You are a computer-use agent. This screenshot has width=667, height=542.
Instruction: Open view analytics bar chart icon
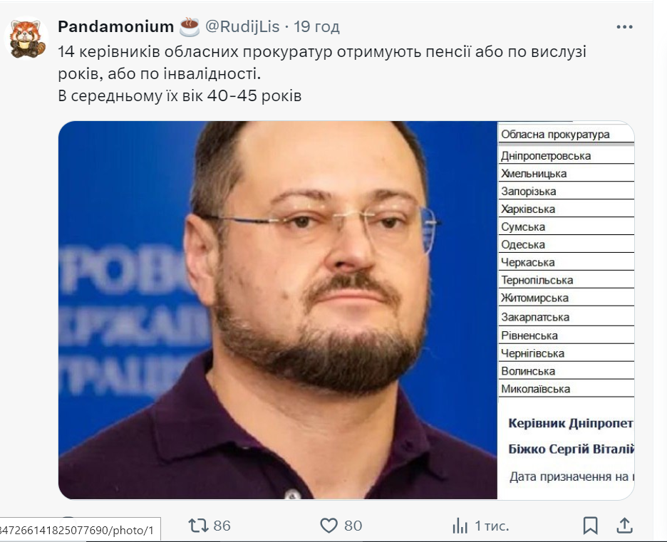pos(460,526)
